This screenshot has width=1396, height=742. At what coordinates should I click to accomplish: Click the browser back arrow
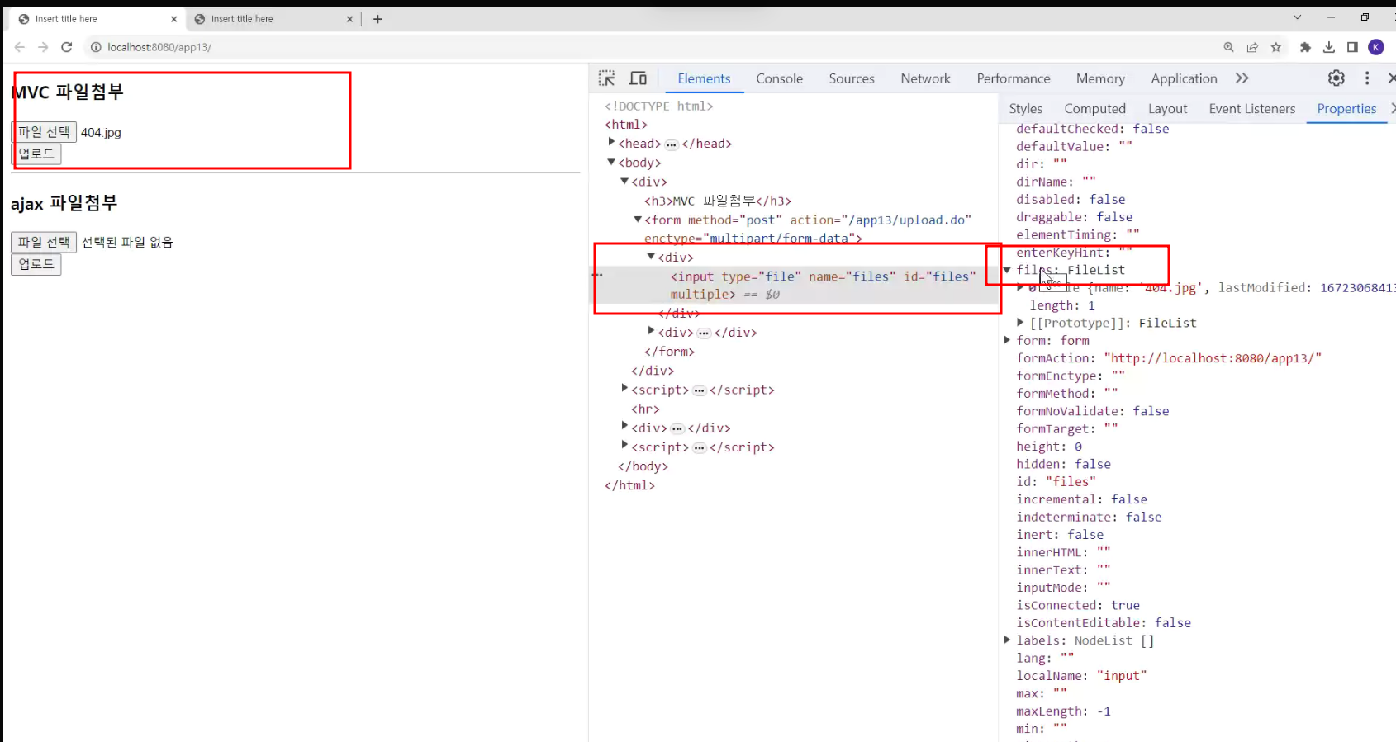pos(20,47)
